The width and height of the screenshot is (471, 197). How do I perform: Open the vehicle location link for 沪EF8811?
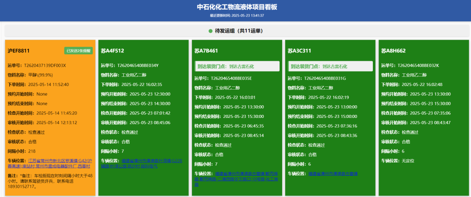[59, 163]
